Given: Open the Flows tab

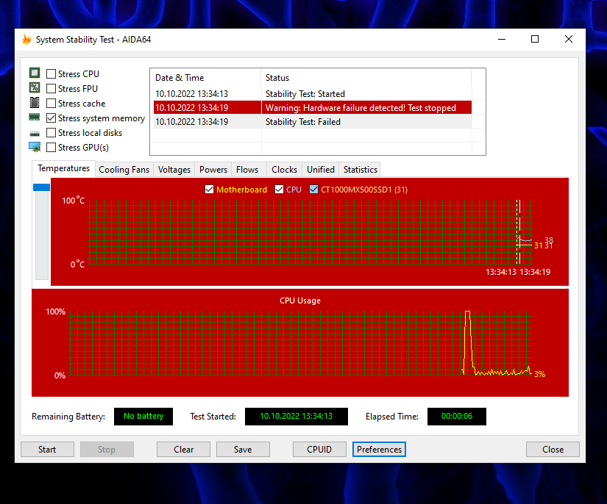Looking at the screenshot, I should (247, 170).
